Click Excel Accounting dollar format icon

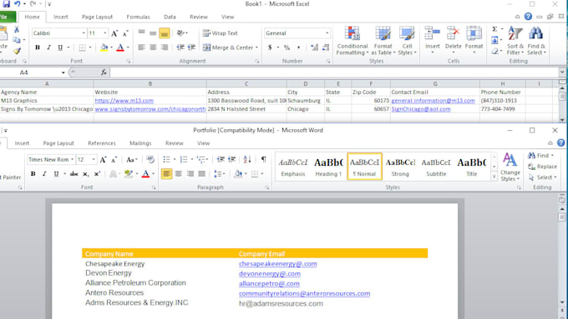pos(270,47)
